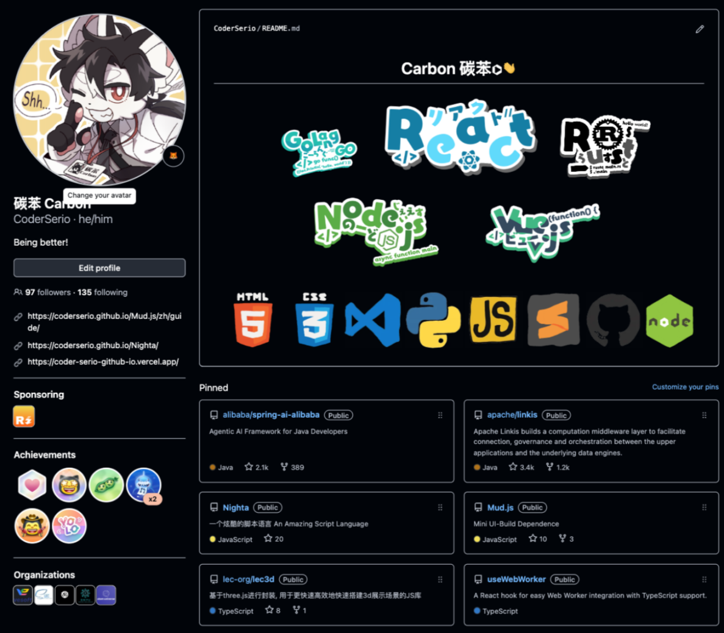The width and height of the screenshot is (724, 633).
Task: Click the 97 followers link
Action: point(48,292)
